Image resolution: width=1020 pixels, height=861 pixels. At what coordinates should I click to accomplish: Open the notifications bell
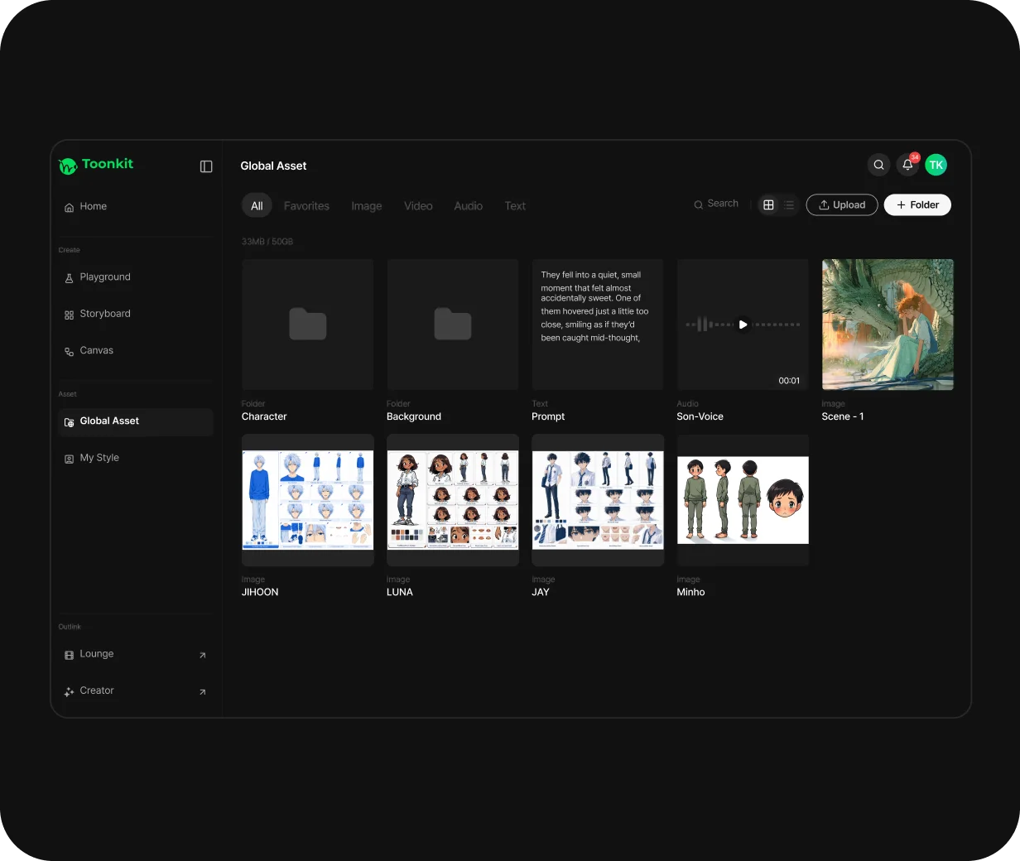(x=907, y=165)
